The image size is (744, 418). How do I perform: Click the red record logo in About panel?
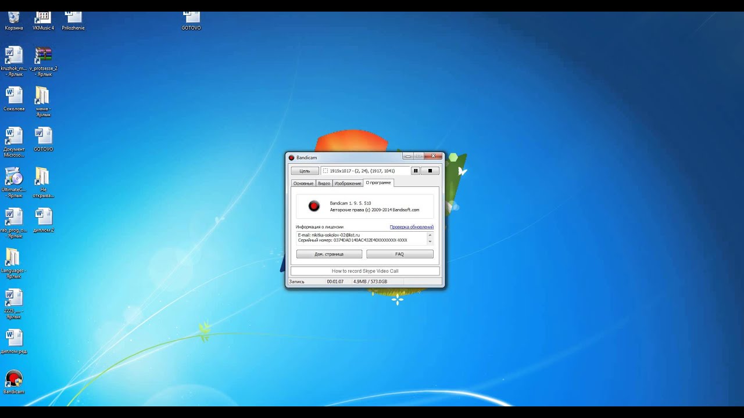tap(314, 206)
